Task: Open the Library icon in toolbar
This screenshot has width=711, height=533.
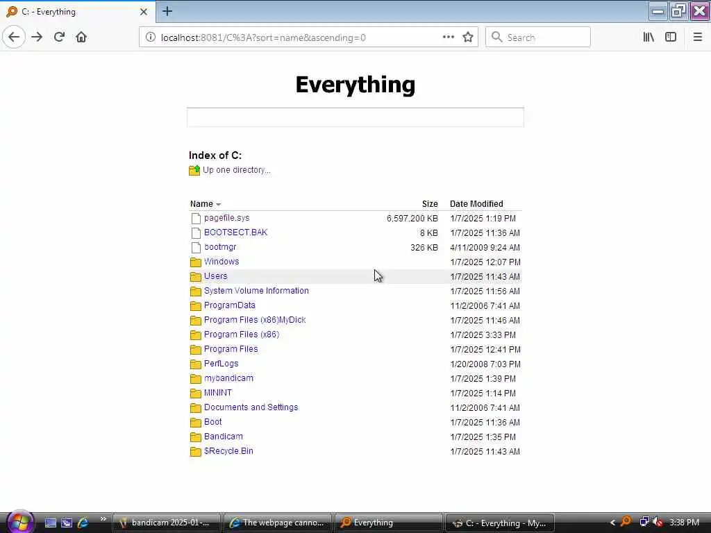Action: point(649,37)
